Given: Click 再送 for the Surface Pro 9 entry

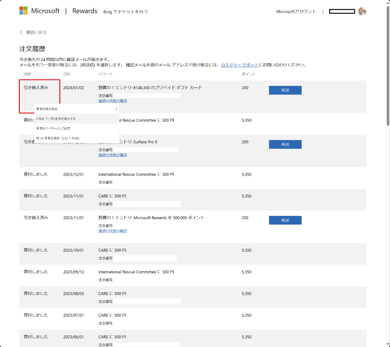Looking at the screenshot, I should (285, 144).
